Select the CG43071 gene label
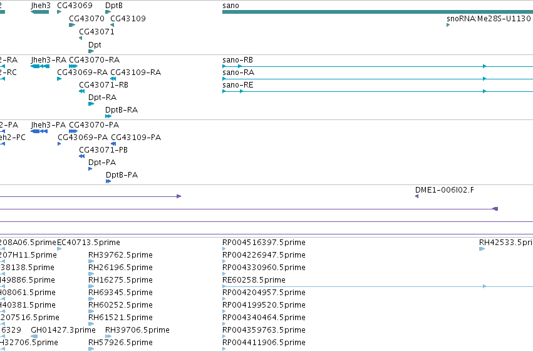Screen dimensions: 533x352 pyautogui.click(x=97, y=31)
